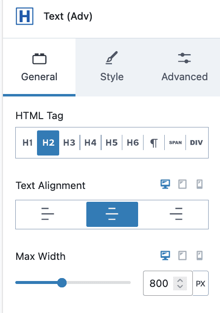Switch Text Alignment to mobile view

coord(199,184)
